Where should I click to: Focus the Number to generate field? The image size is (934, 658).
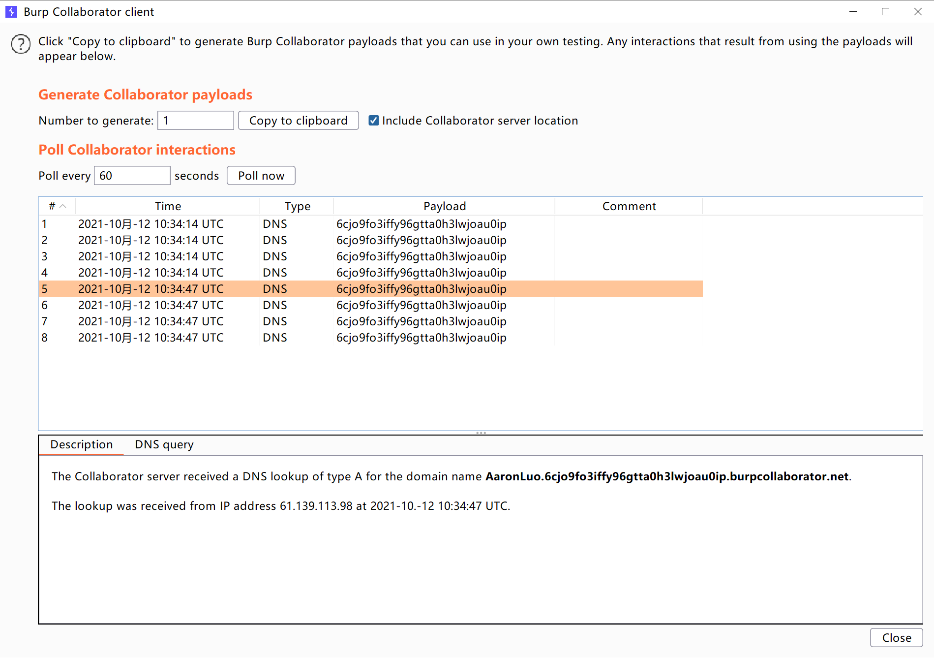point(196,121)
